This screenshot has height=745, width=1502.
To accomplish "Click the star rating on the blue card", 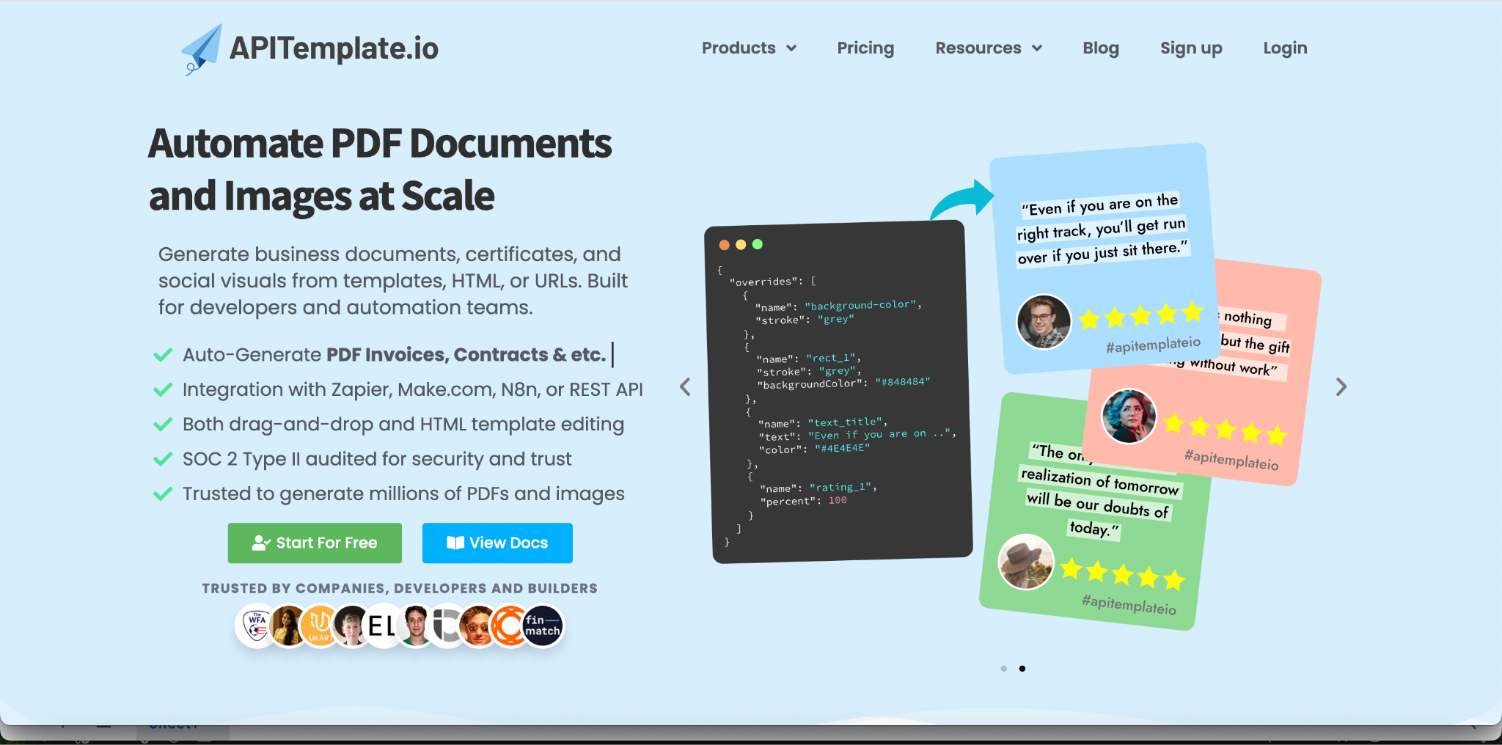I will pos(1141,315).
